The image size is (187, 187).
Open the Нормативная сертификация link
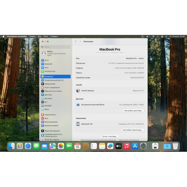click(129, 140)
